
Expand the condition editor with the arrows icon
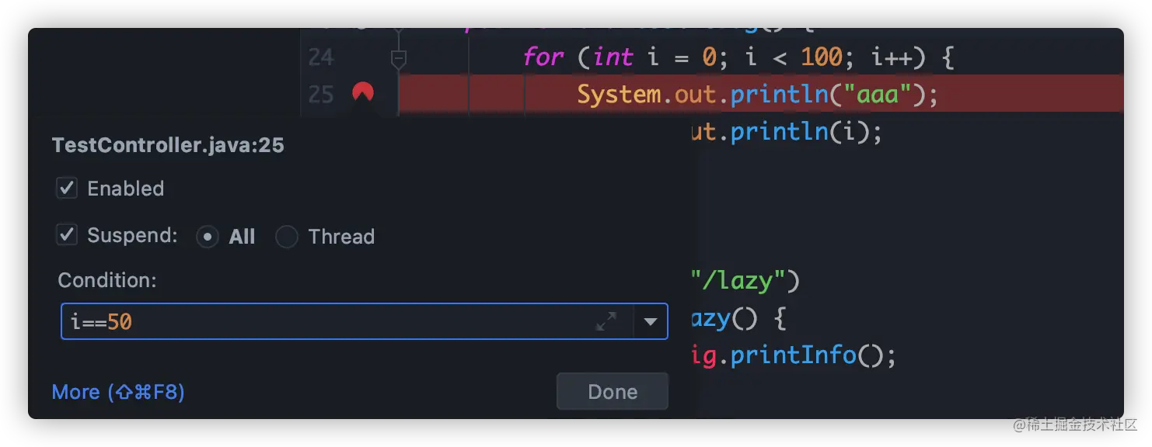click(x=606, y=321)
